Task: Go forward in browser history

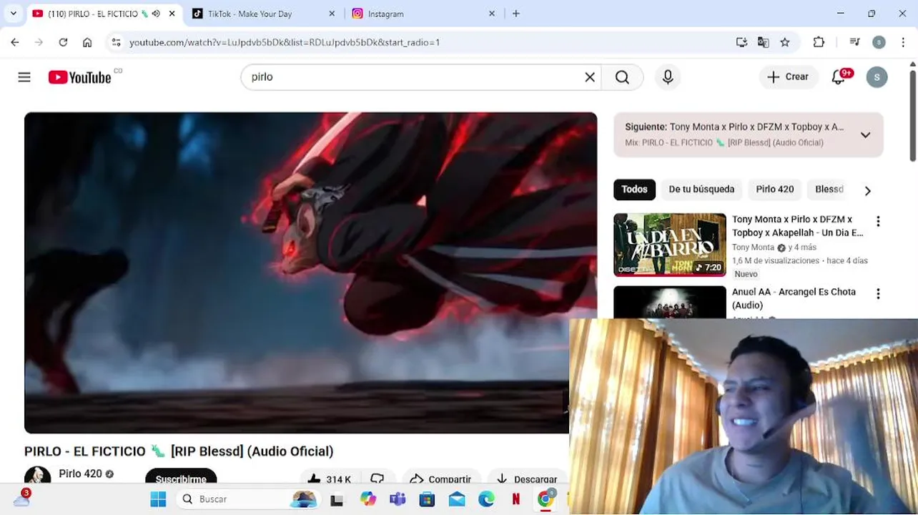Action: pos(39,42)
